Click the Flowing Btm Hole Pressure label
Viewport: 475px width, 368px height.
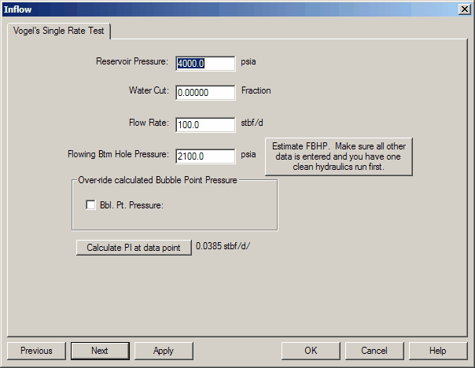(118, 154)
